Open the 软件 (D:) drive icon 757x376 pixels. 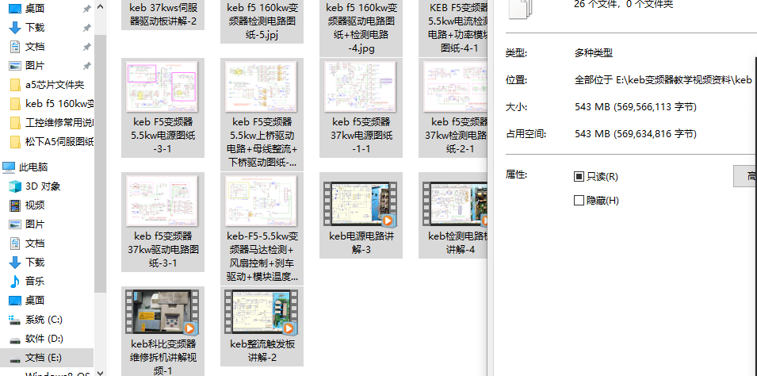coord(15,339)
